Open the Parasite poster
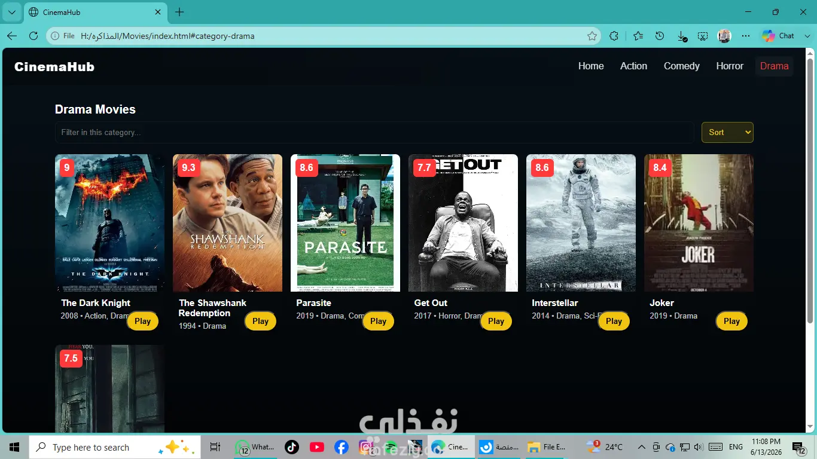This screenshot has height=459, width=817. (345, 223)
